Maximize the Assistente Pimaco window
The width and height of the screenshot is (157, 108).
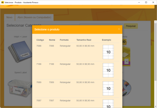[146, 2]
